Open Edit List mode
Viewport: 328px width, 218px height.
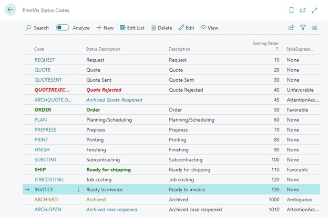coord(132,28)
